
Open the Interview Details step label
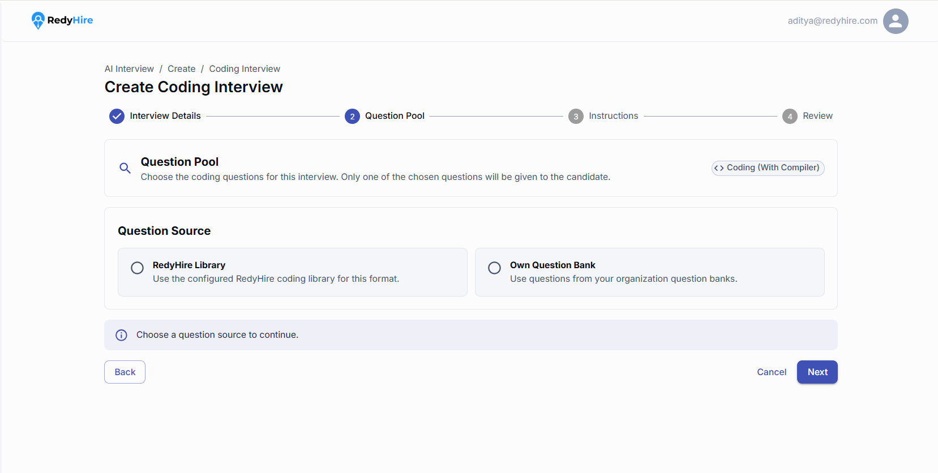pyautogui.click(x=165, y=115)
